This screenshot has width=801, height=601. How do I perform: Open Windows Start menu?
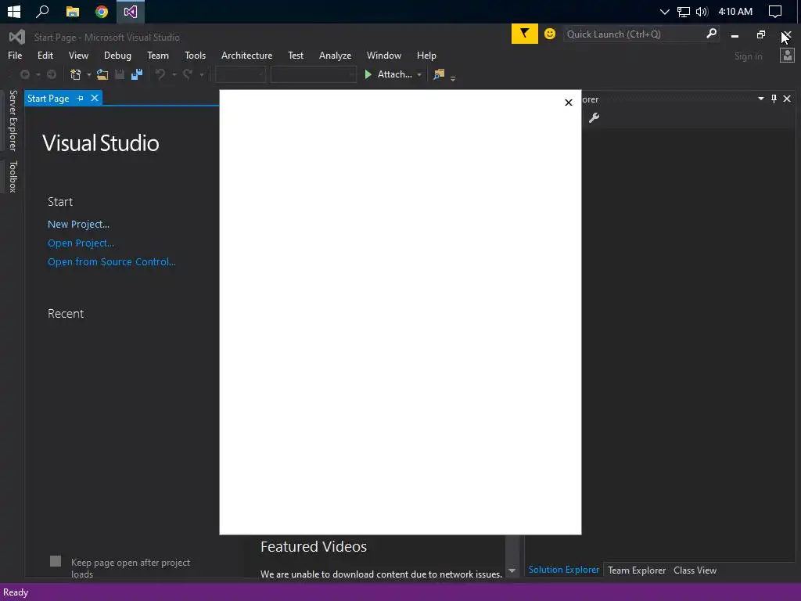[x=14, y=11]
